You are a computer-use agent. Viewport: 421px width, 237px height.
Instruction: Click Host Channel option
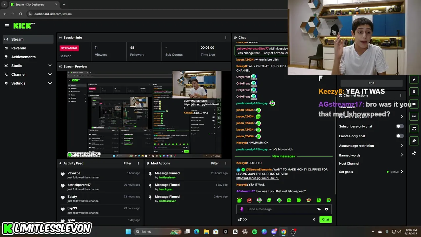349,164
